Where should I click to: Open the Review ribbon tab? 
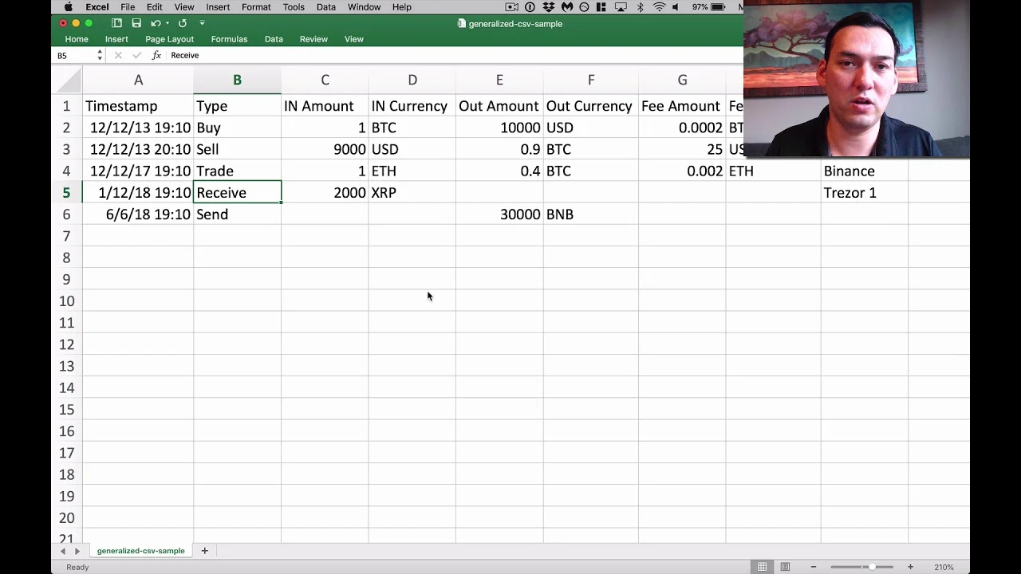pyautogui.click(x=313, y=38)
